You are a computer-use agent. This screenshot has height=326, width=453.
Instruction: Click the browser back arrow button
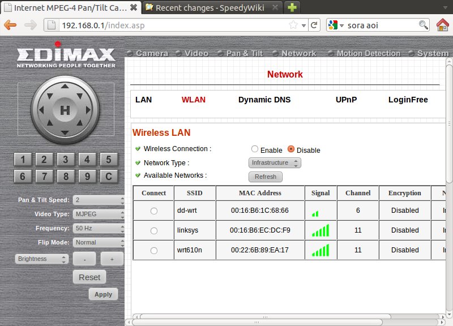[x=11, y=25]
